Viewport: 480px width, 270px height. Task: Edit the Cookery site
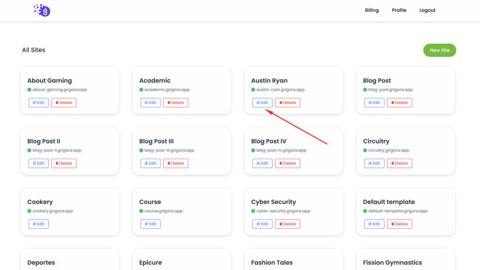tap(39, 224)
